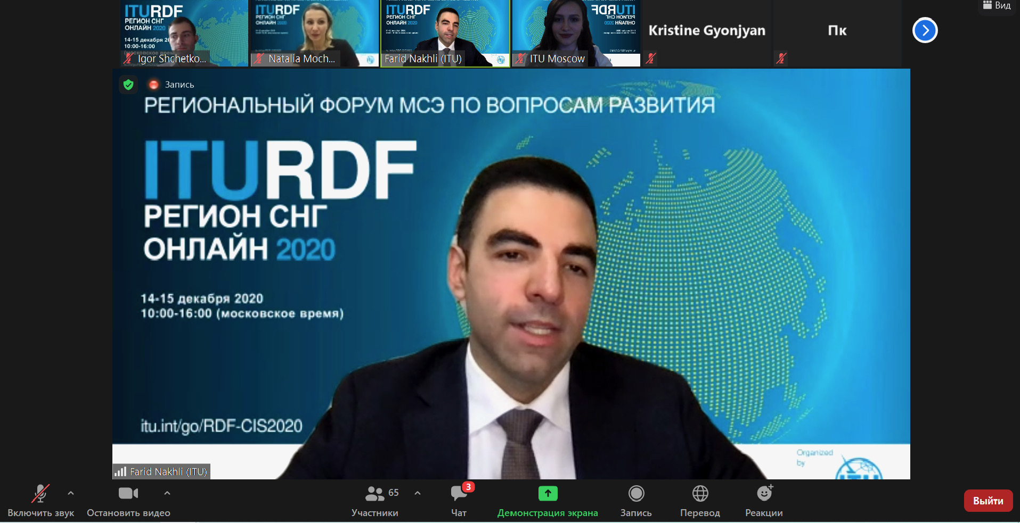Expand the arrow next to participants
The image size is (1020, 523).
pos(418,493)
